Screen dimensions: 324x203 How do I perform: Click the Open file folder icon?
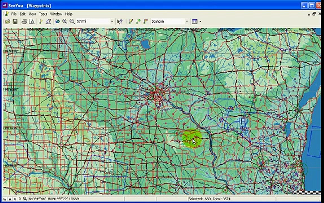(7, 21)
